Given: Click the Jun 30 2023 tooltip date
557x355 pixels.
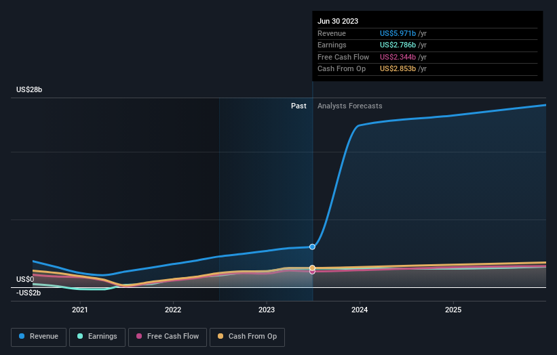Looking at the screenshot, I should point(338,21).
